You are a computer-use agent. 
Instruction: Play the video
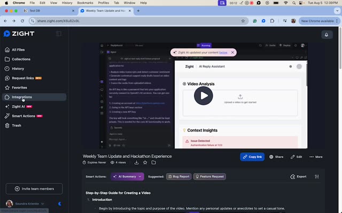[x=203, y=96]
